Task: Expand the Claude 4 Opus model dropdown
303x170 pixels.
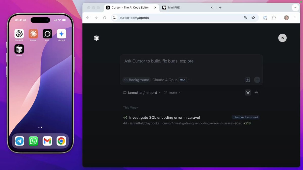Action: click(171, 80)
